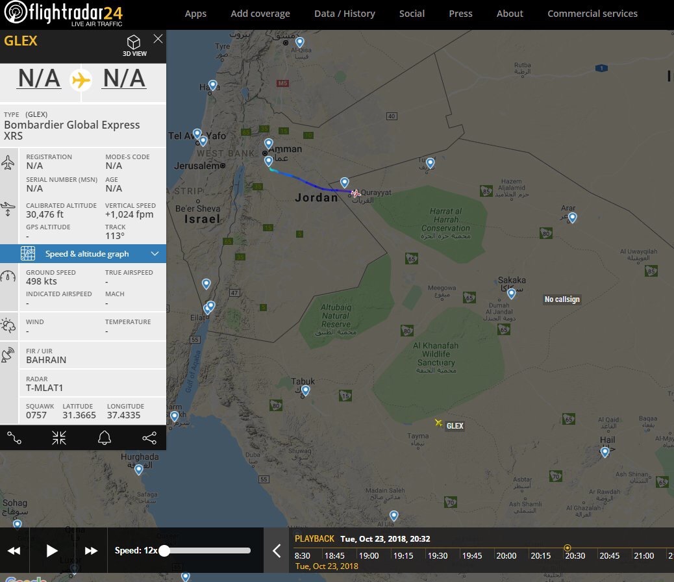Click the aircraft silhouette icon beside Registration
Viewport: 674px width, 582px height.
click(x=8, y=162)
